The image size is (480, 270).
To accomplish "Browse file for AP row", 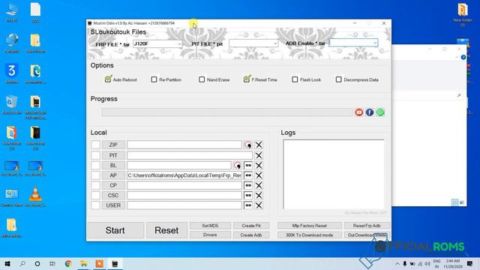I will coord(248,175).
